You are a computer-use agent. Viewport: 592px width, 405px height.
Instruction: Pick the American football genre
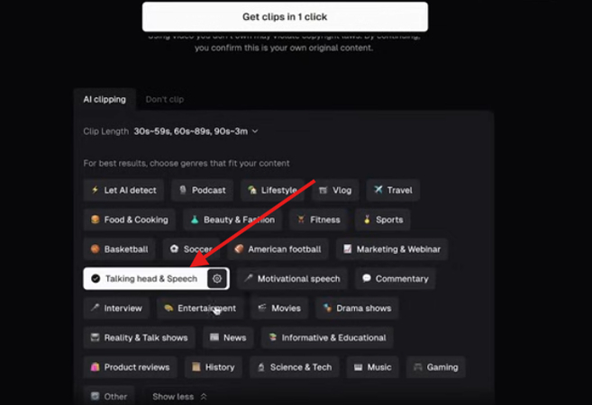(278, 249)
